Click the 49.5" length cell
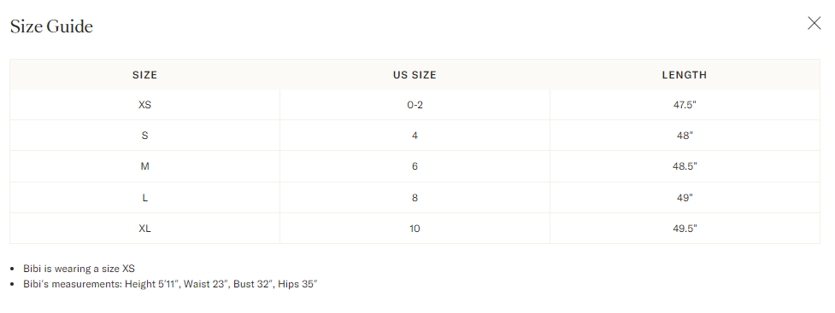 pyautogui.click(x=685, y=229)
